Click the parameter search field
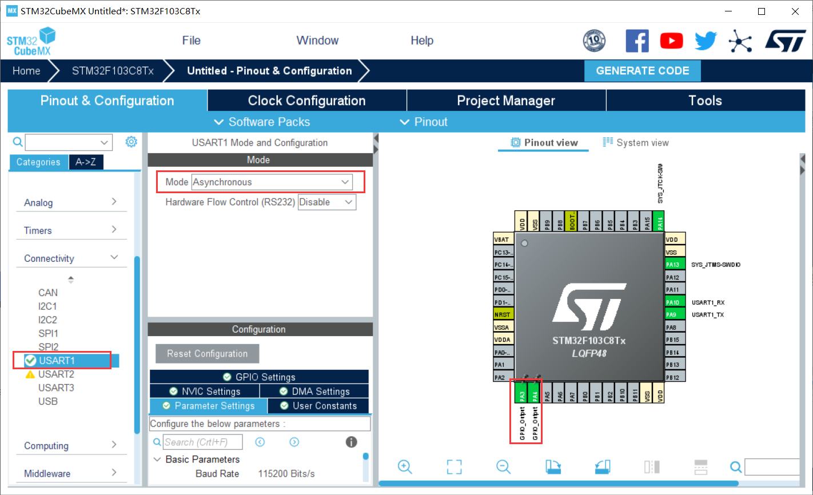This screenshot has height=495, width=813. 203,442
